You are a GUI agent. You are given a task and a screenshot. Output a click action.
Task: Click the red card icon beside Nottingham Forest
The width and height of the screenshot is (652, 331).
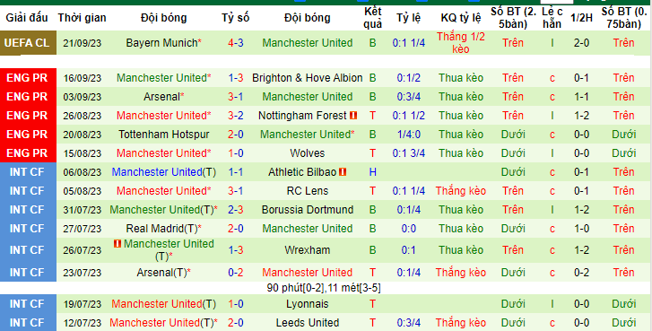point(353,116)
